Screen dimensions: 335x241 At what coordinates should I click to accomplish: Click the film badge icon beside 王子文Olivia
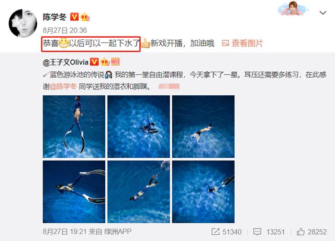(x=115, y=62)
